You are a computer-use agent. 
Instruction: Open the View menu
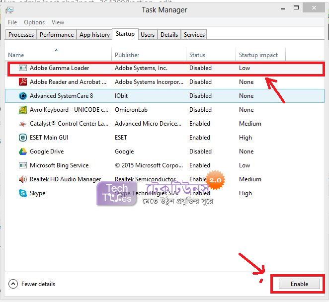(58, 22)
